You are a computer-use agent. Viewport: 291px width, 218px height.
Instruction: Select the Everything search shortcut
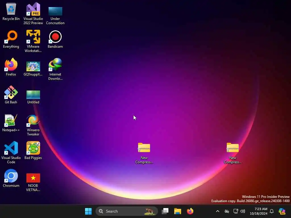coord(11,39)
